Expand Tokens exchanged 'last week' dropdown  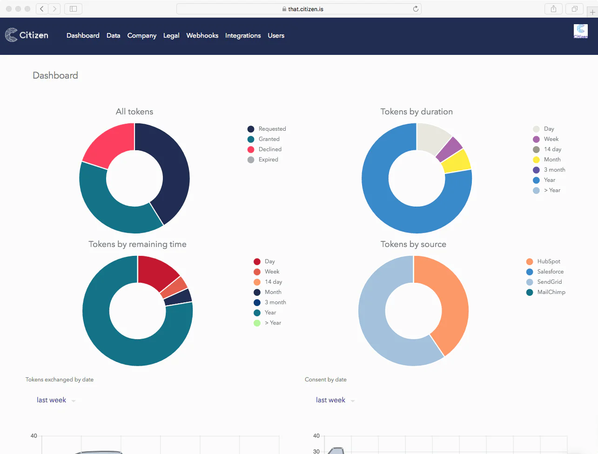(56, 400)
